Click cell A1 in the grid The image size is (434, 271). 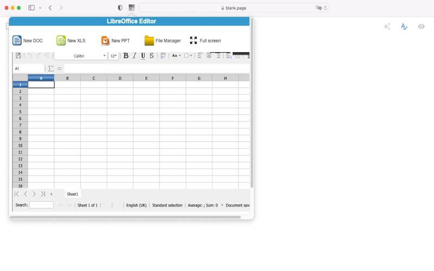41,85
